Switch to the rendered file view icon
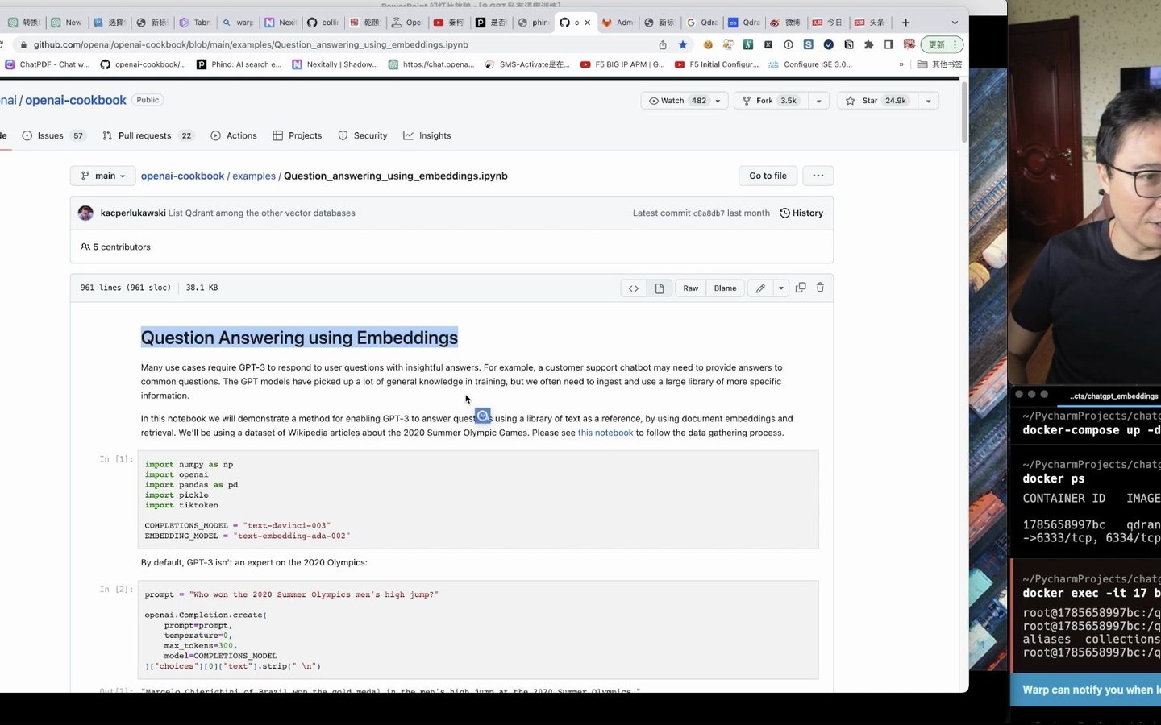 (x=660, y=288)
